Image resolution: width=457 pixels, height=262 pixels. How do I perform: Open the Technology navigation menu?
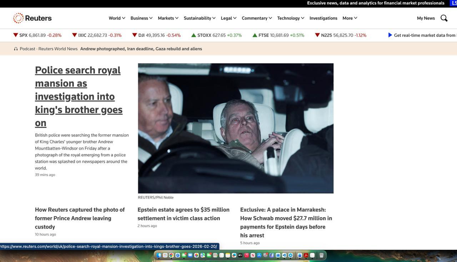[x=290, y=18]
